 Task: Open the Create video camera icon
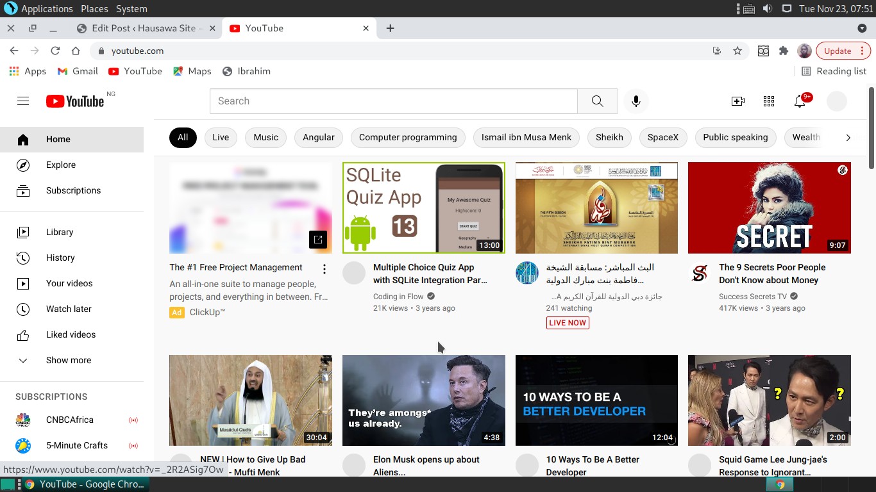pos(738,101)
